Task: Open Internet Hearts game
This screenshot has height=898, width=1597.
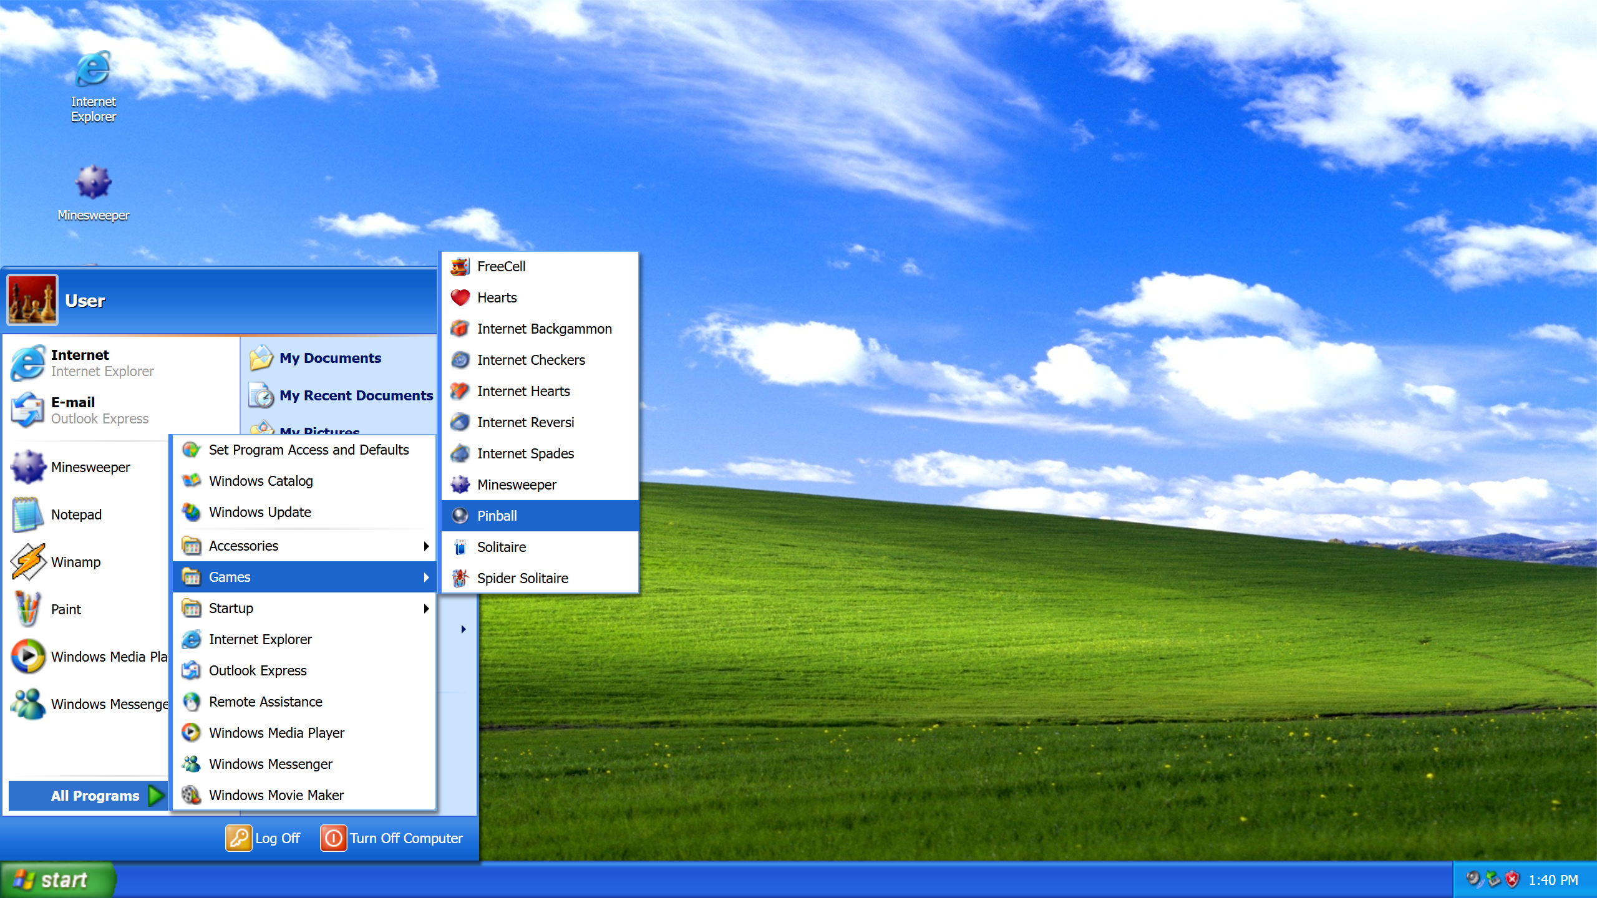Action: pos(540,391)
